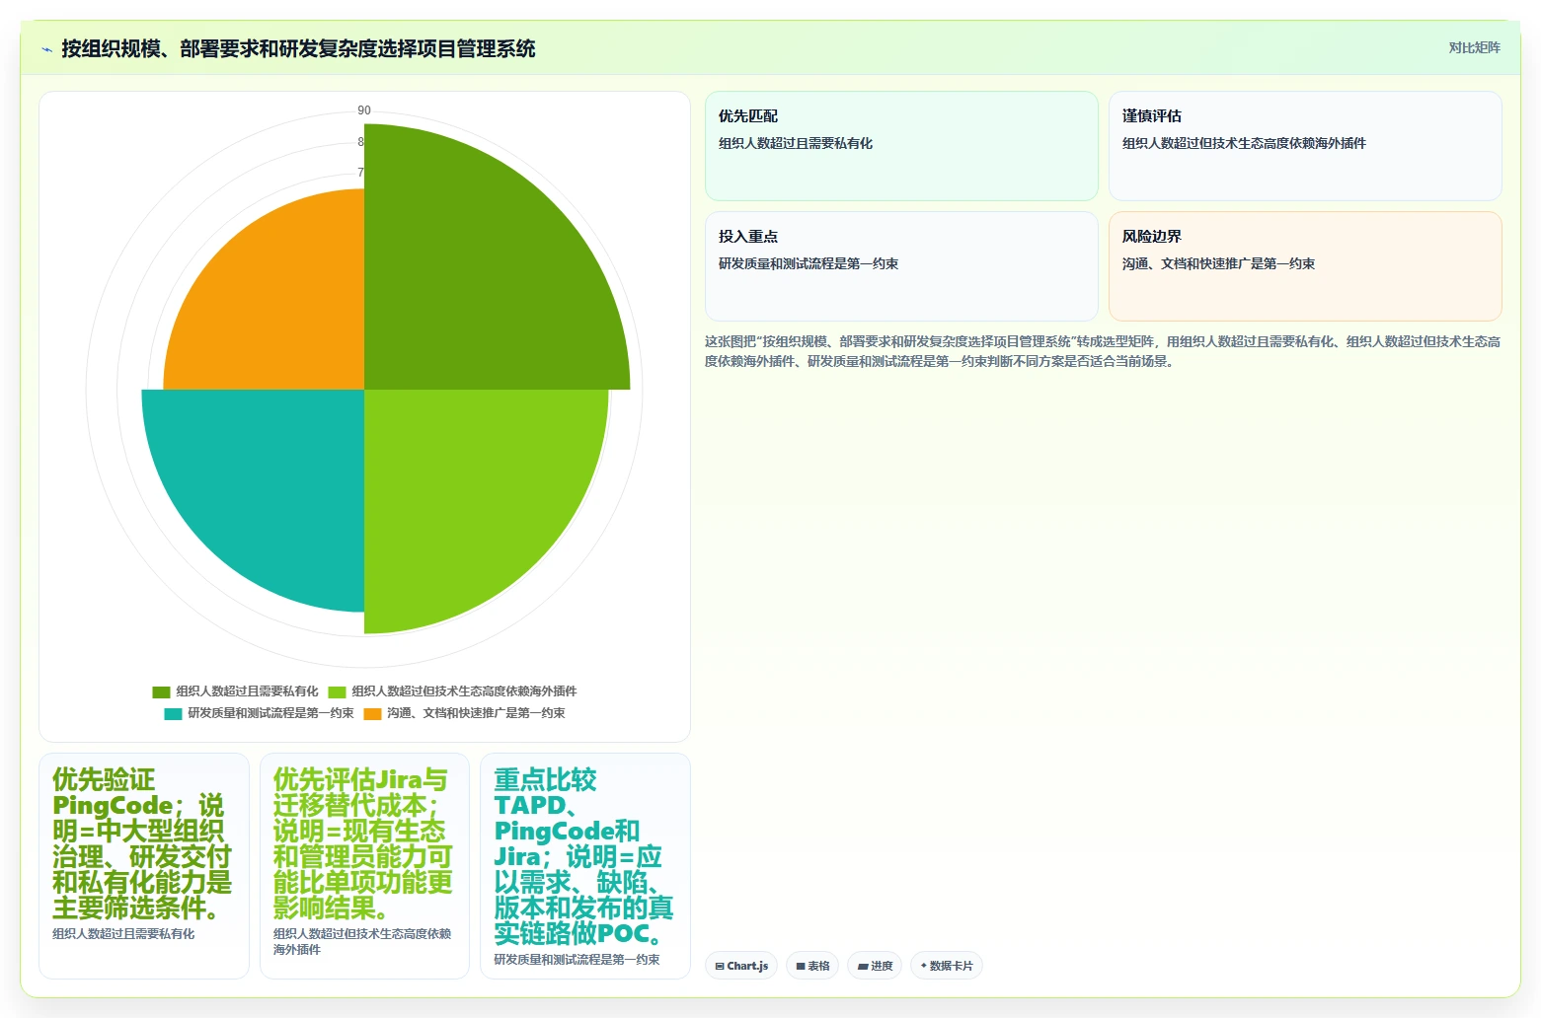Open the 优先匹配 card

tap(901, 146)
